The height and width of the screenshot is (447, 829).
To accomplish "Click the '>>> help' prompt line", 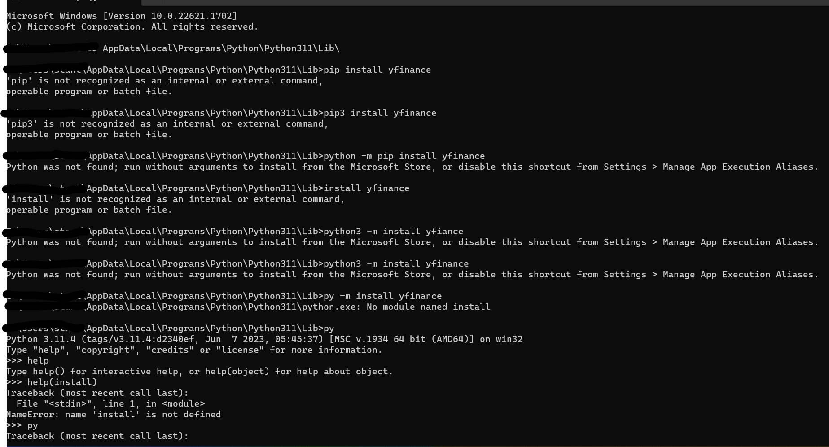I will (x=28, y=361).
